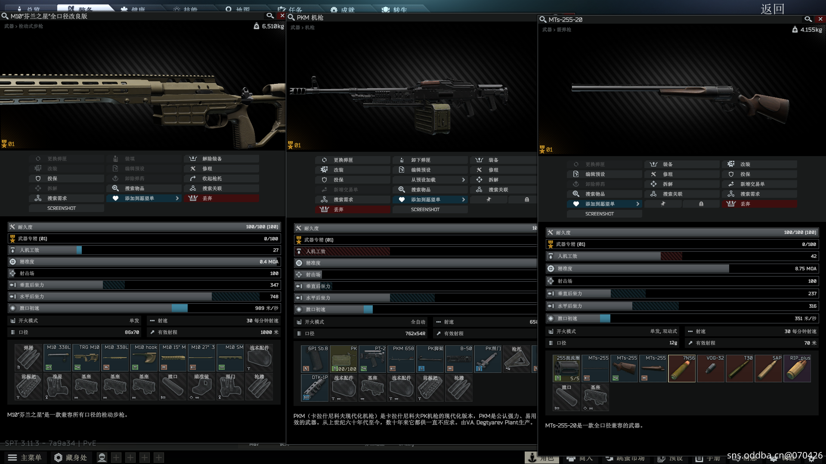The image size is (826, 464).
Task: Click 收起枪托 in M10 window
Action: click(x=221, y=178)
